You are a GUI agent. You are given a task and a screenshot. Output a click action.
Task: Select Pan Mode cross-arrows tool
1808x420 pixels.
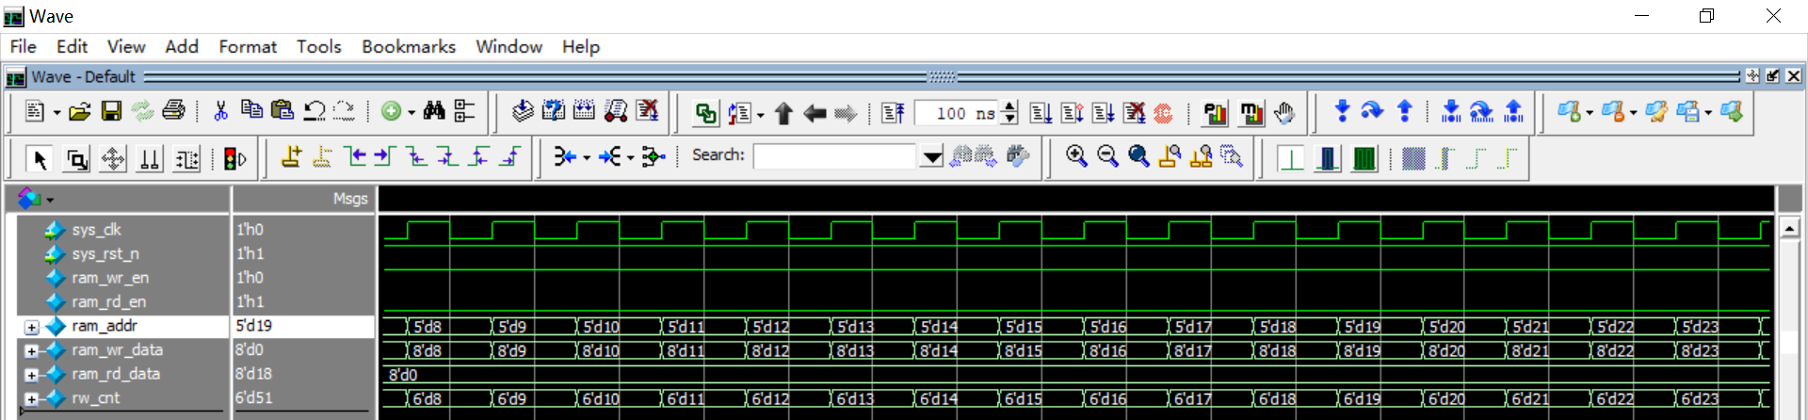point(113,159)
